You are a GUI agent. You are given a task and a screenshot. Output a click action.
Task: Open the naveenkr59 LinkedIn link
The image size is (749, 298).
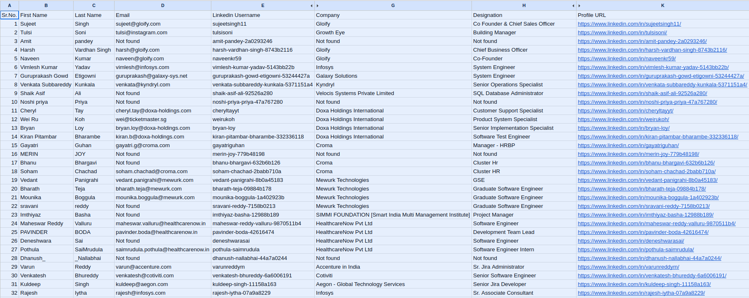pos(627,59)
